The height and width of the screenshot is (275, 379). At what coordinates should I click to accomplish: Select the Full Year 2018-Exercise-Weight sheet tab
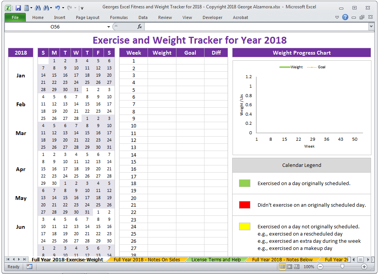[68, 259]
